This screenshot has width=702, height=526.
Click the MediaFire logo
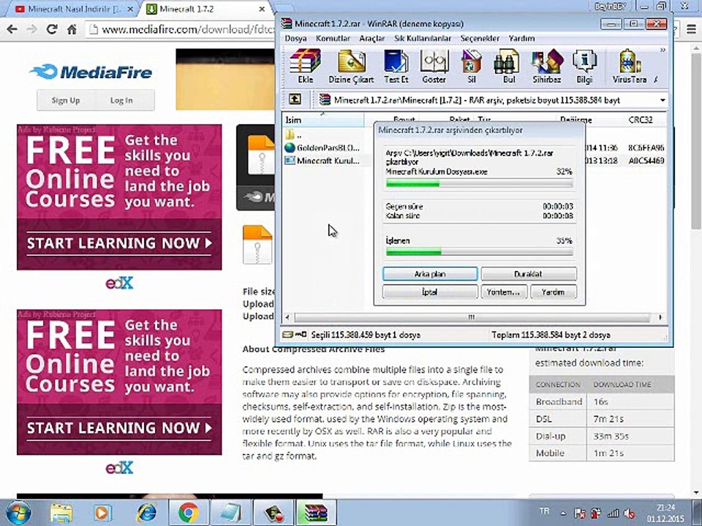[x=91, y=72]
